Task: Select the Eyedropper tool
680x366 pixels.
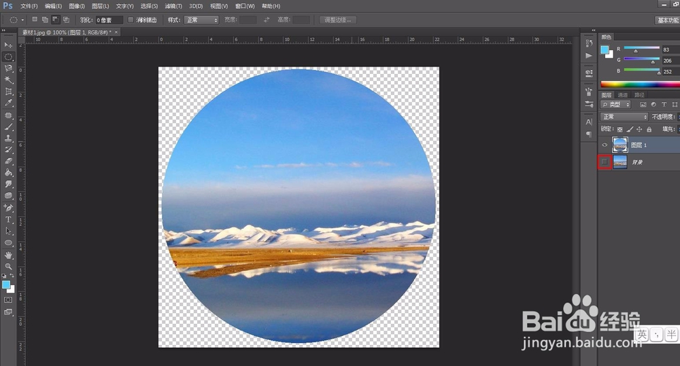Action: pos(8,103)
